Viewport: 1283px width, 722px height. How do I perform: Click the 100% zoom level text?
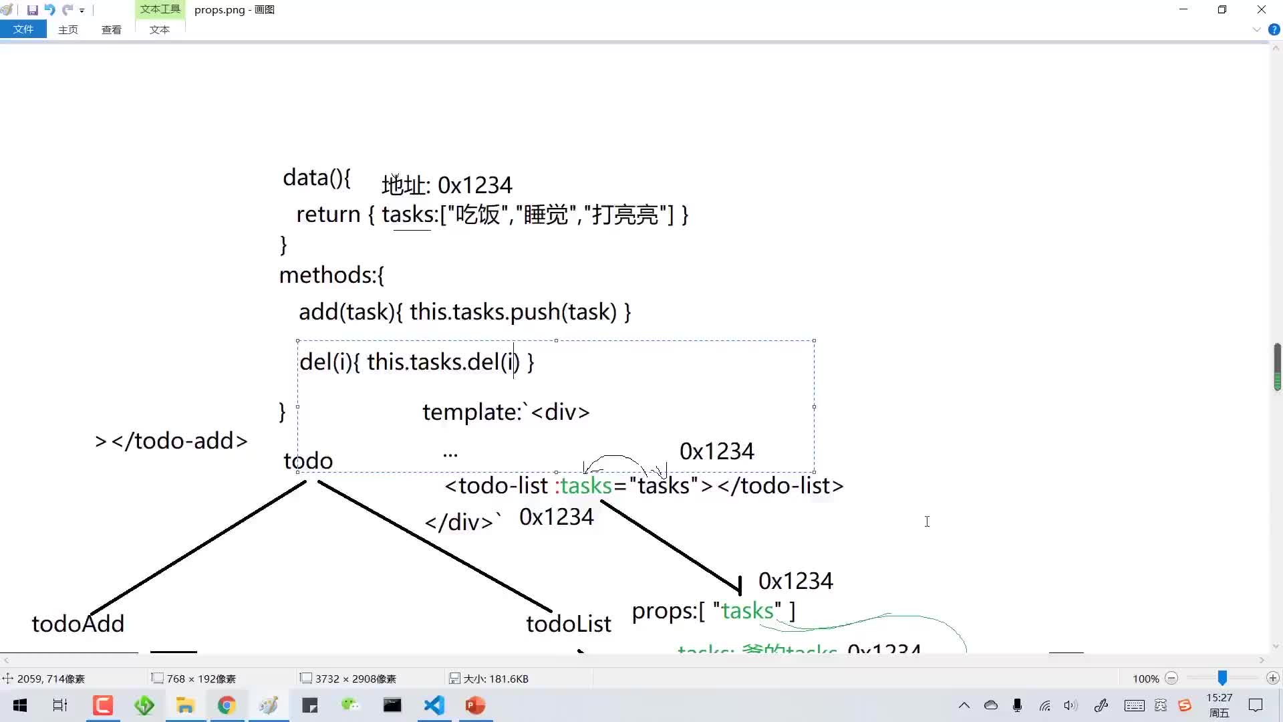point(1145,679)
